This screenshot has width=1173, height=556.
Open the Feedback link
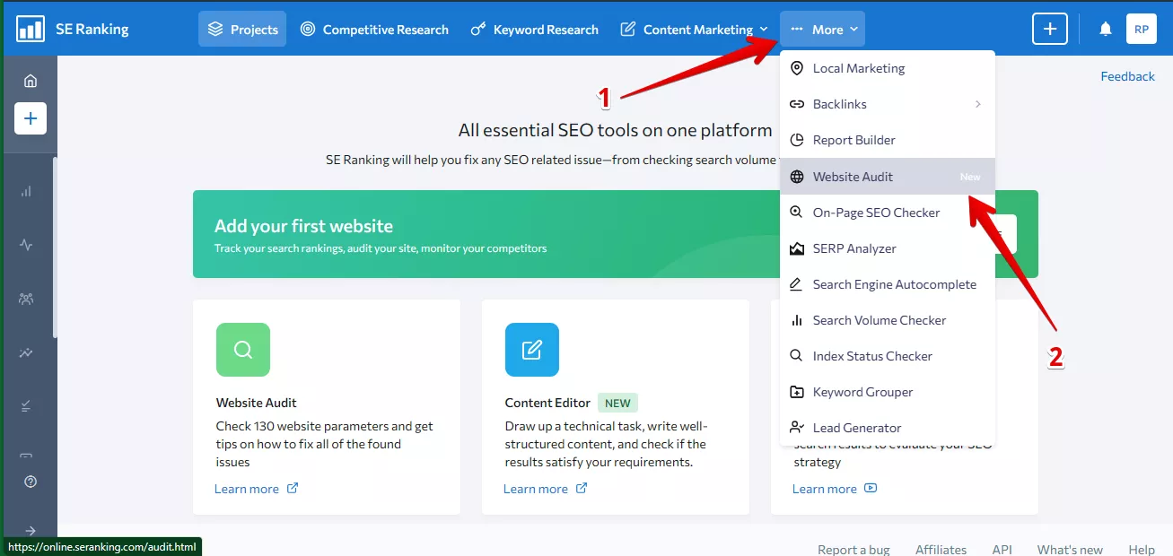click(1127, 76)
